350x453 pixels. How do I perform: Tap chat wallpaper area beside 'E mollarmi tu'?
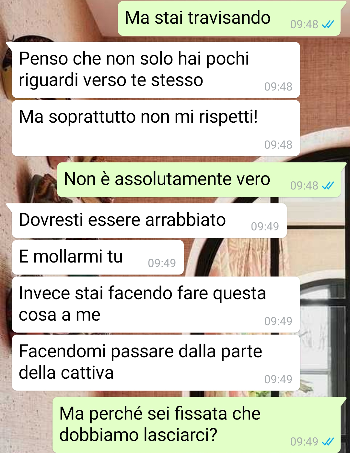[266, 257]
